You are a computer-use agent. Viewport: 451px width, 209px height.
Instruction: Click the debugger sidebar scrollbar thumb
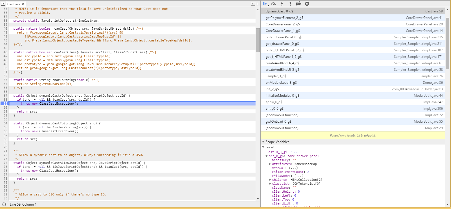pos(447,43)
